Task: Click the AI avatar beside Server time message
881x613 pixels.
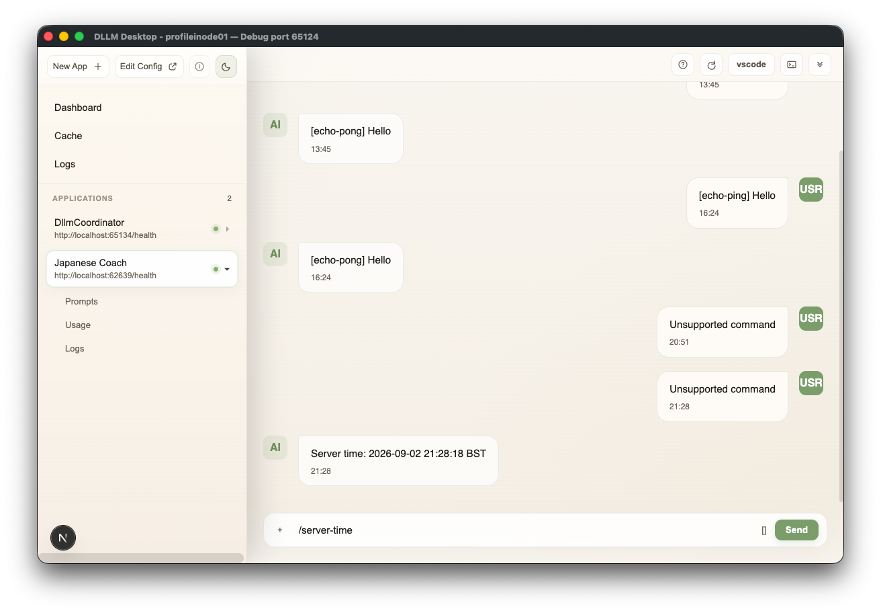Action: click(x=275, y=448)
